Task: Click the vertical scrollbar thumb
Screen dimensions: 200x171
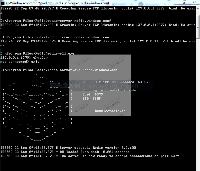Action: (198, 27)
